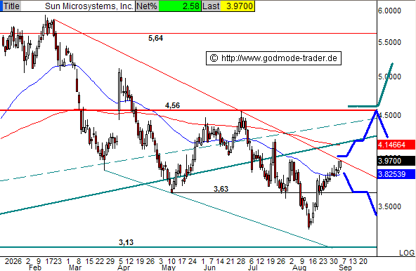Click the 3.5000 price axis label
Viewport: 416px width, 271px height.
tap(389, 206)
